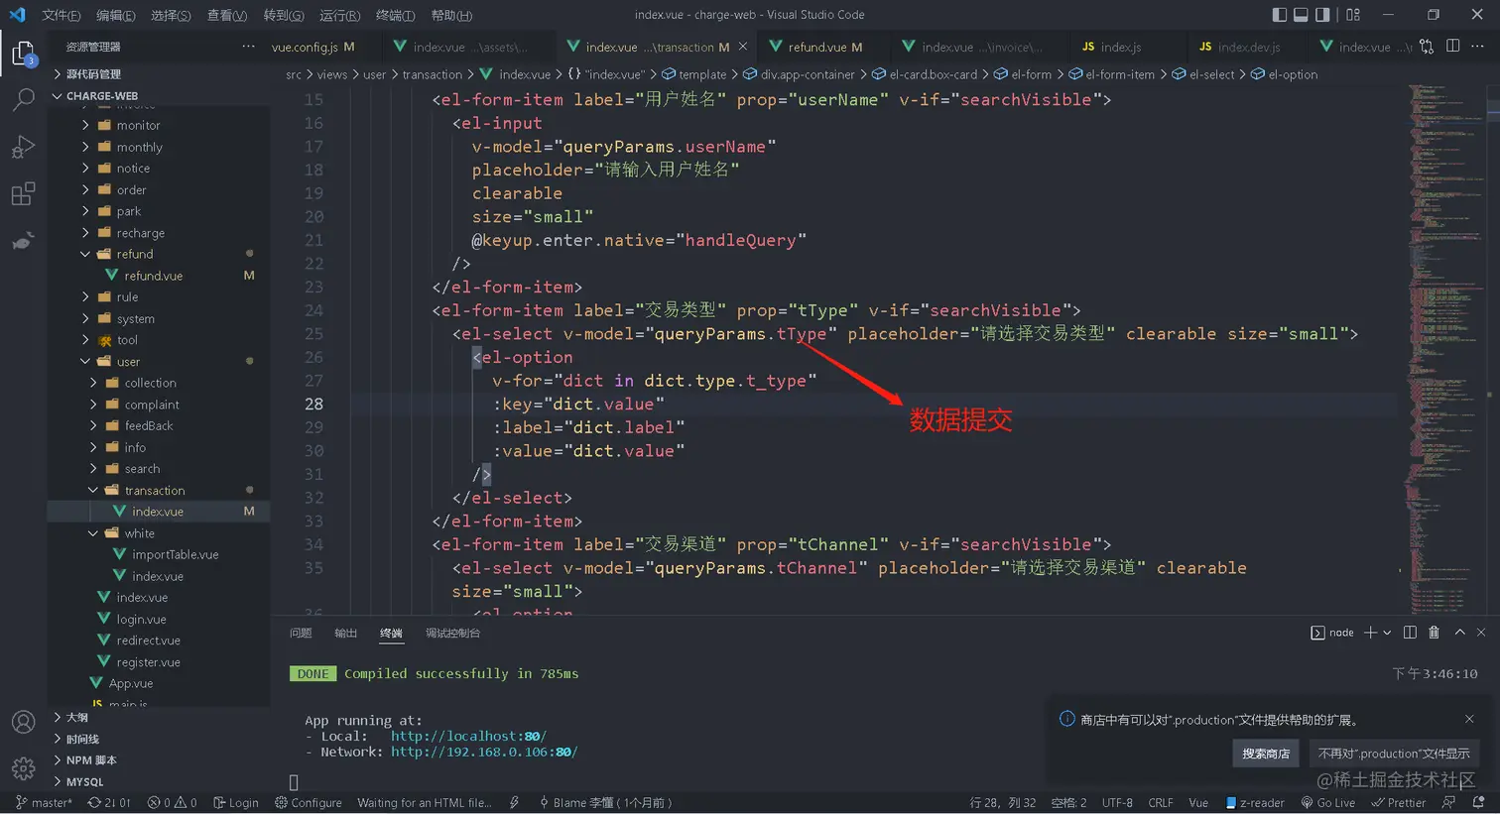Image resolution: width=1500 pixels, height=814 pixels.
Task: Split the terminal panel
Action: tap(1410, 633)
